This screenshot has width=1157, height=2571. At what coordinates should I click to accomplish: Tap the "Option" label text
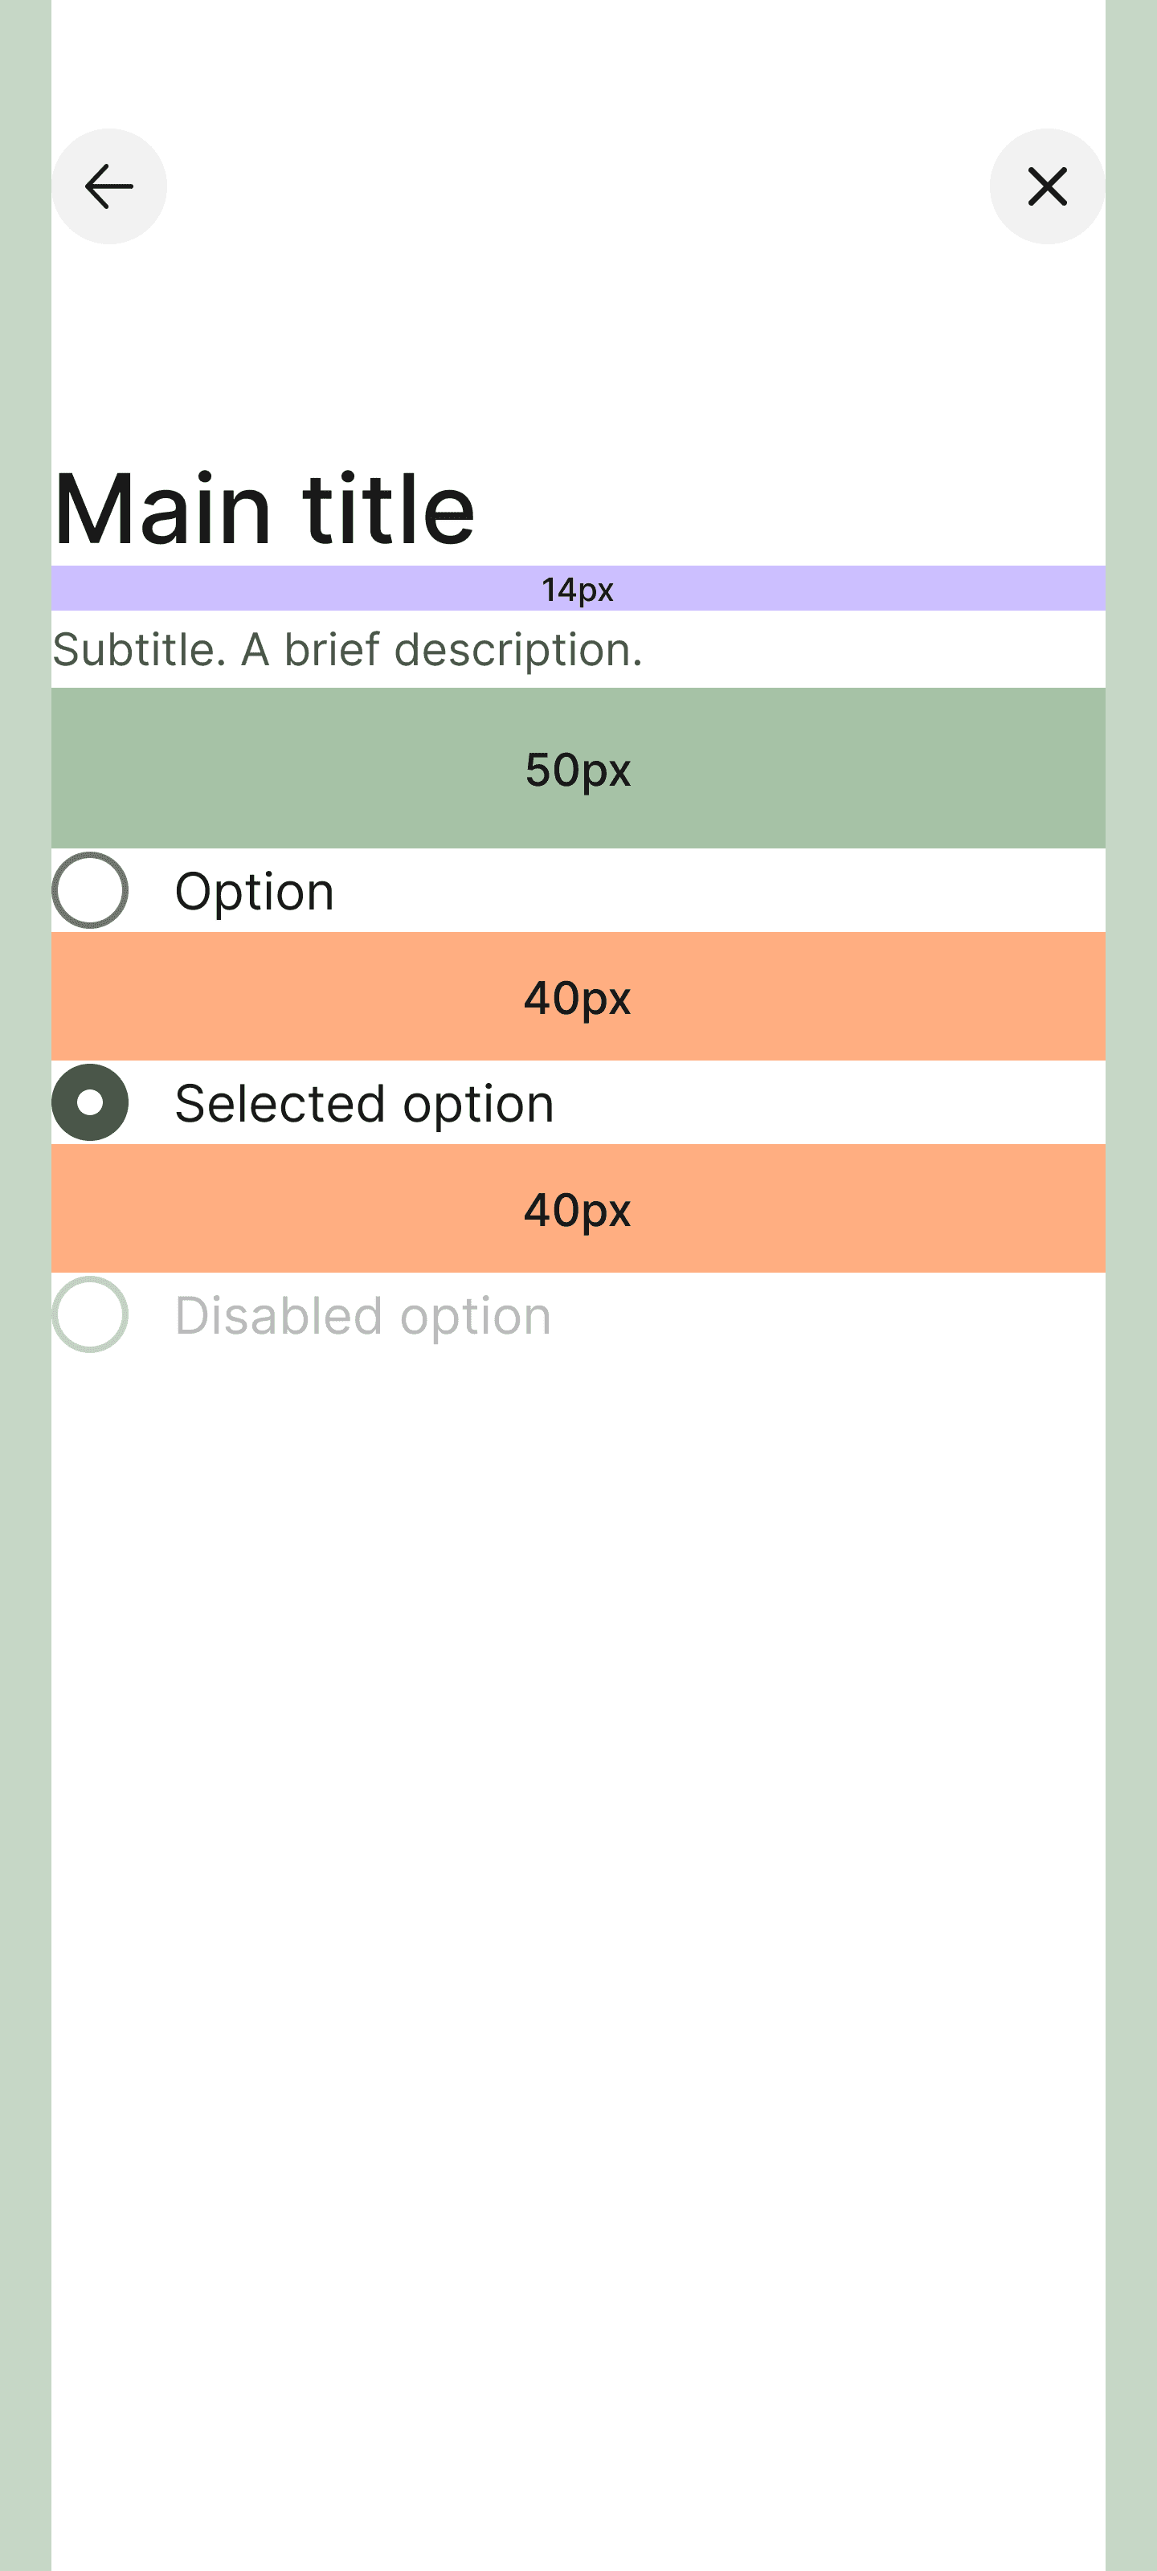click(x=254, y=891)
